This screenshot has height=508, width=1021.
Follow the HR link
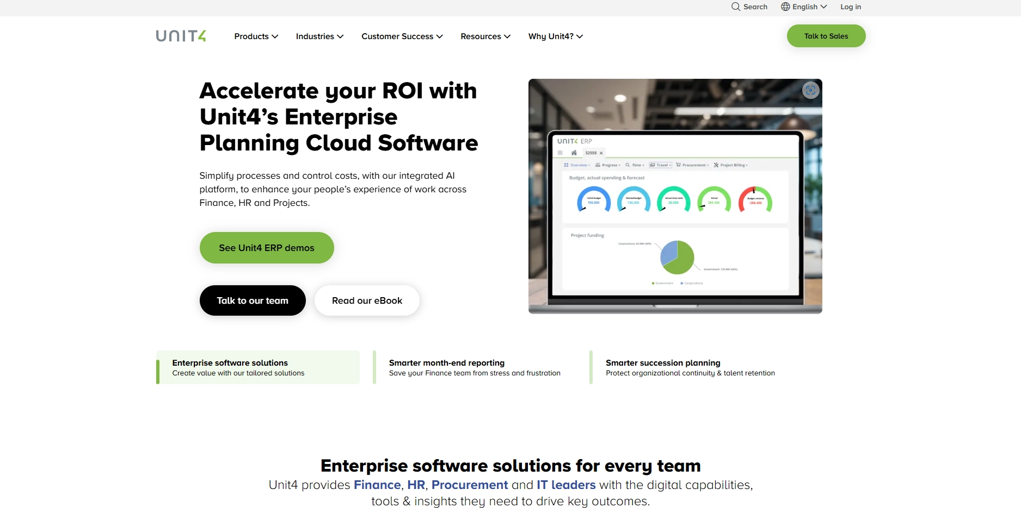coord(416,485)
